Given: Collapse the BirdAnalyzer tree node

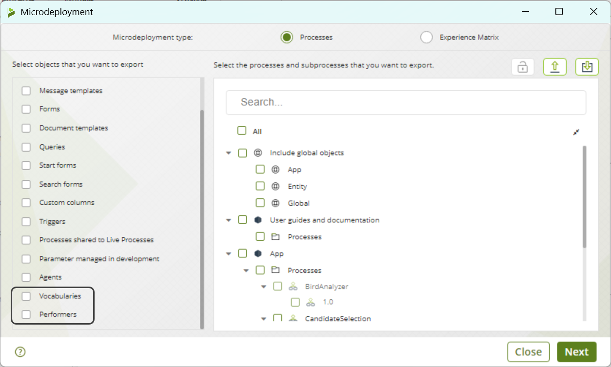Looking at the screenshot, I should [x=263, y=287].
